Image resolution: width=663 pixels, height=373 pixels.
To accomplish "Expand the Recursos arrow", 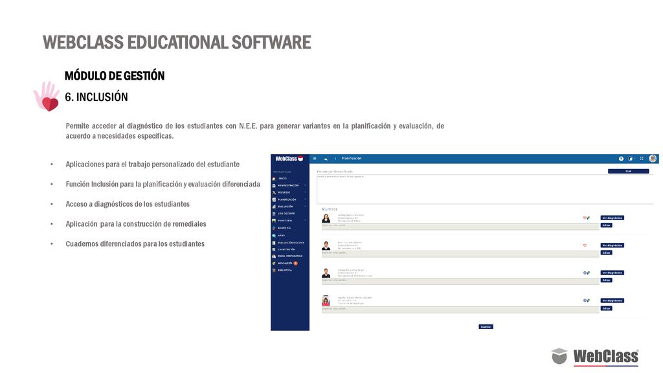I will [x=305, y=192].
